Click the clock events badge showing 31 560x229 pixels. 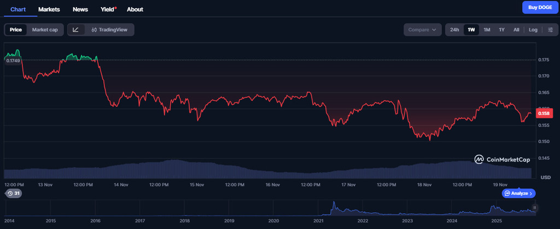tap(13, 194)
